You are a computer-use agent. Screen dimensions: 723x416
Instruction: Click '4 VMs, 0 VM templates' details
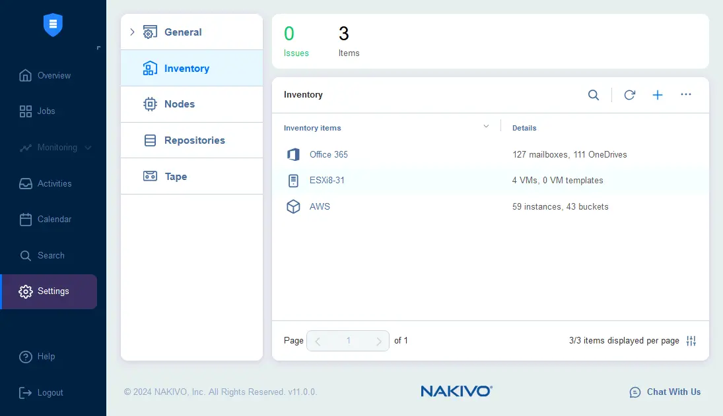pos(557,181)
